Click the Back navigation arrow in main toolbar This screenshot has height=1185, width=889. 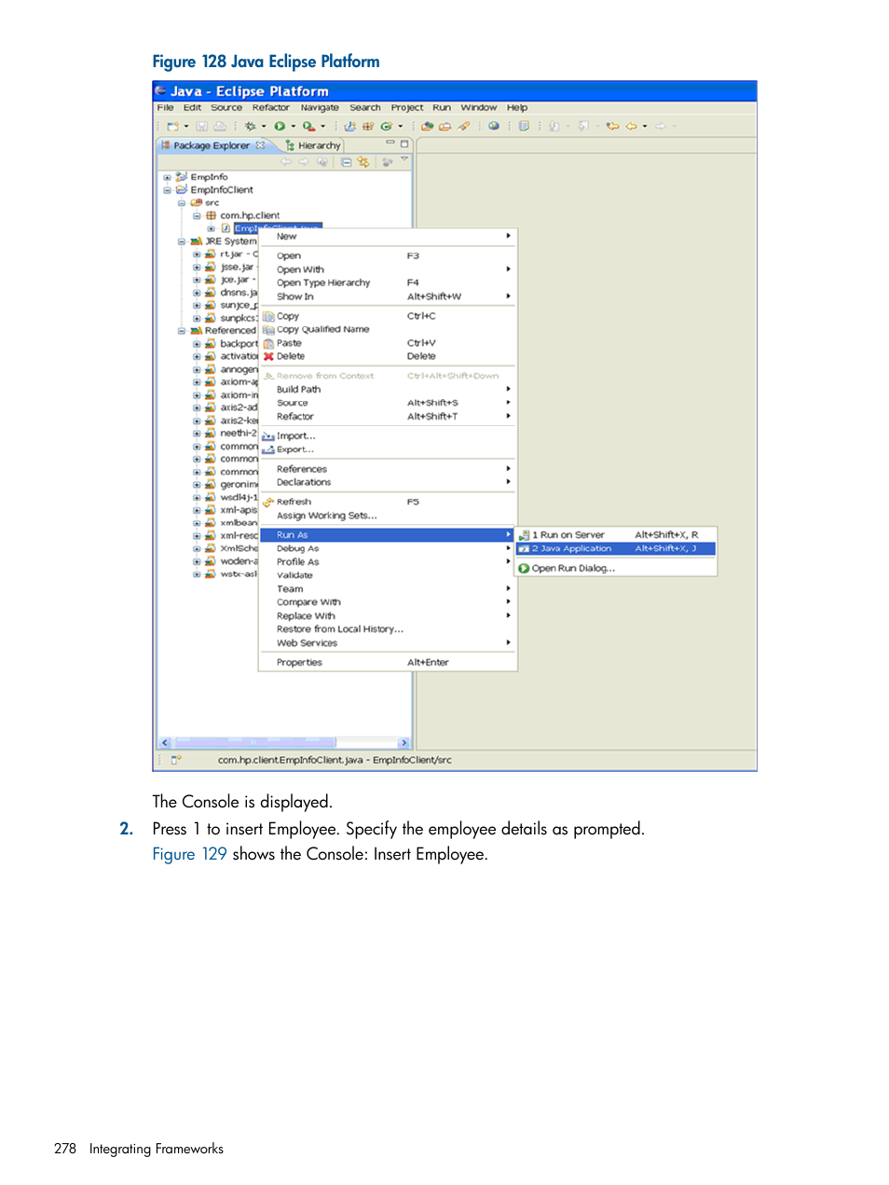tap(631, 126)
